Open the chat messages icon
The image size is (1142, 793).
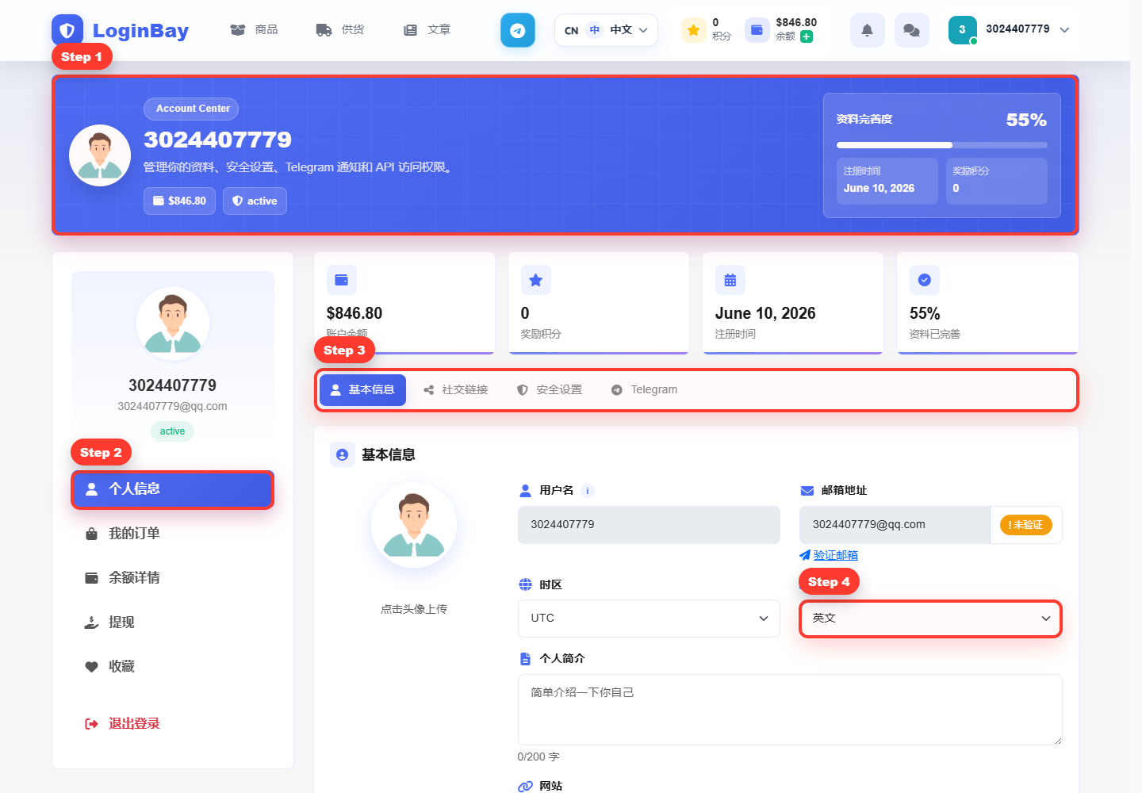(x=912, y=30)
